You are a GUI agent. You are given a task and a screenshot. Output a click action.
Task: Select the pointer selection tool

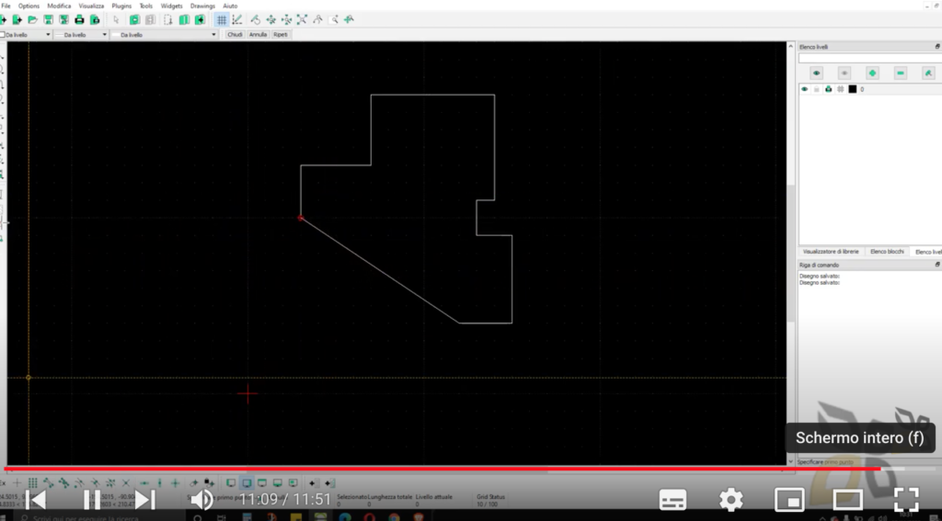pyautogui.click(x=116, y=20)
